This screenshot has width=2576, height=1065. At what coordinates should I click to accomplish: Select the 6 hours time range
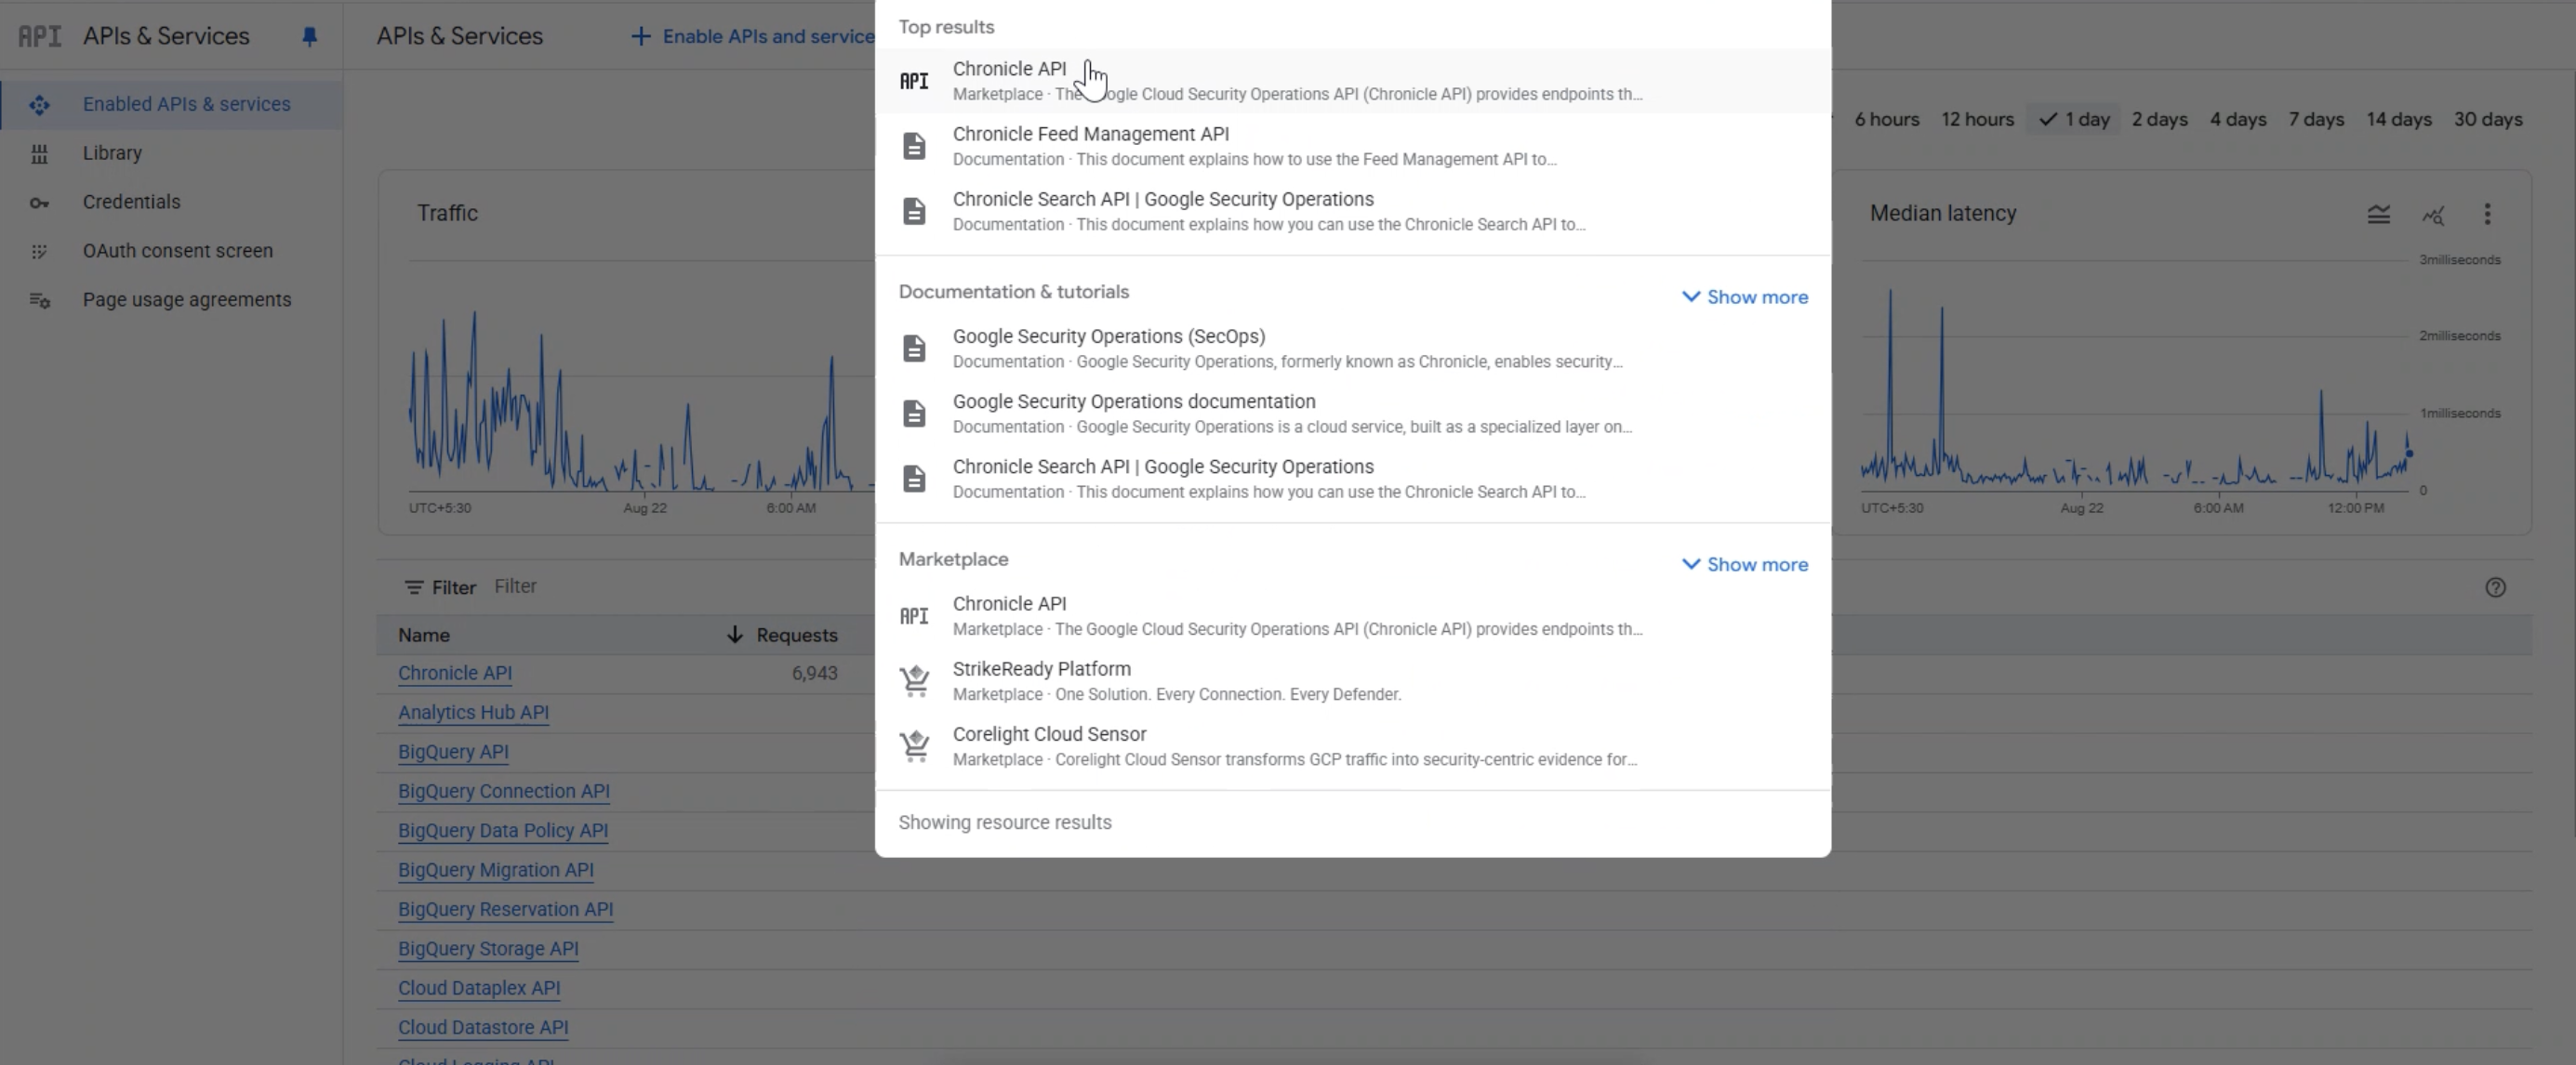[1886, 120]
